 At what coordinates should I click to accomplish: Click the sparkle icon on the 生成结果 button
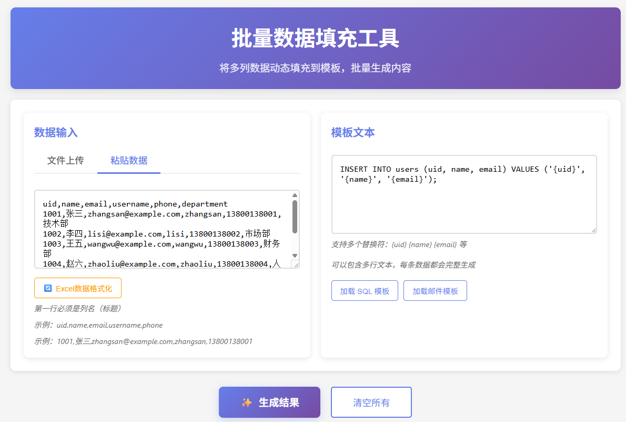point(246,403)
